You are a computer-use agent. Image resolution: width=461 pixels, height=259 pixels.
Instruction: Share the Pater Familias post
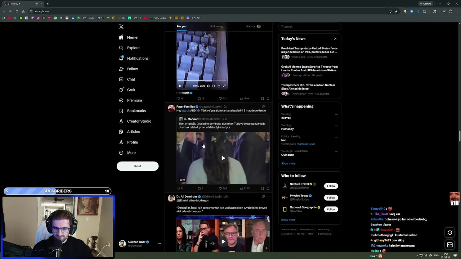pos(268,188)
